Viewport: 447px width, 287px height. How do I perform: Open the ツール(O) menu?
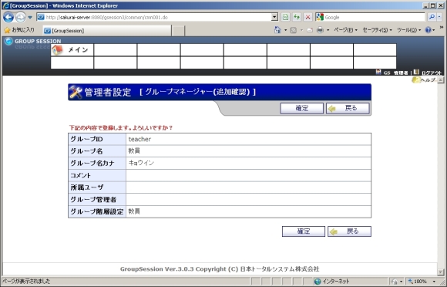tap(408, 29)
